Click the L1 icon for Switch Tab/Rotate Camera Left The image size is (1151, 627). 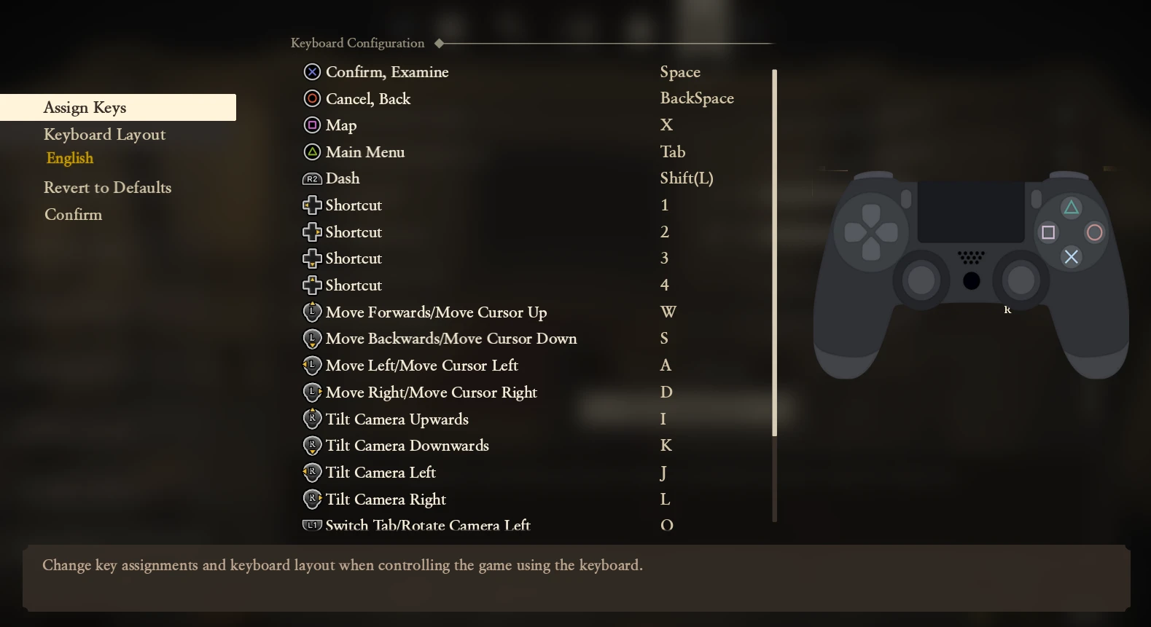tap(312, 525)
